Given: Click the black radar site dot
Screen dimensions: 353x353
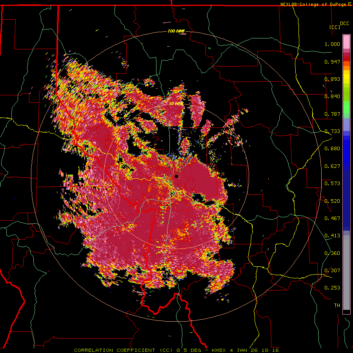Looking at the screenshot, I should 176,176.
